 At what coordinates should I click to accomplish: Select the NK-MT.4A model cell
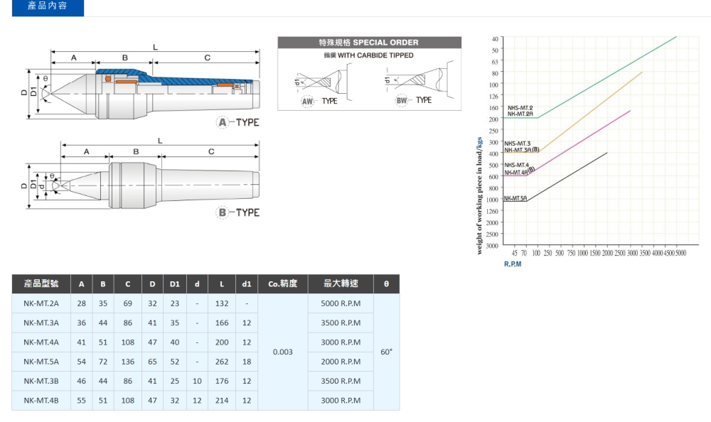(x=41, y=342)
